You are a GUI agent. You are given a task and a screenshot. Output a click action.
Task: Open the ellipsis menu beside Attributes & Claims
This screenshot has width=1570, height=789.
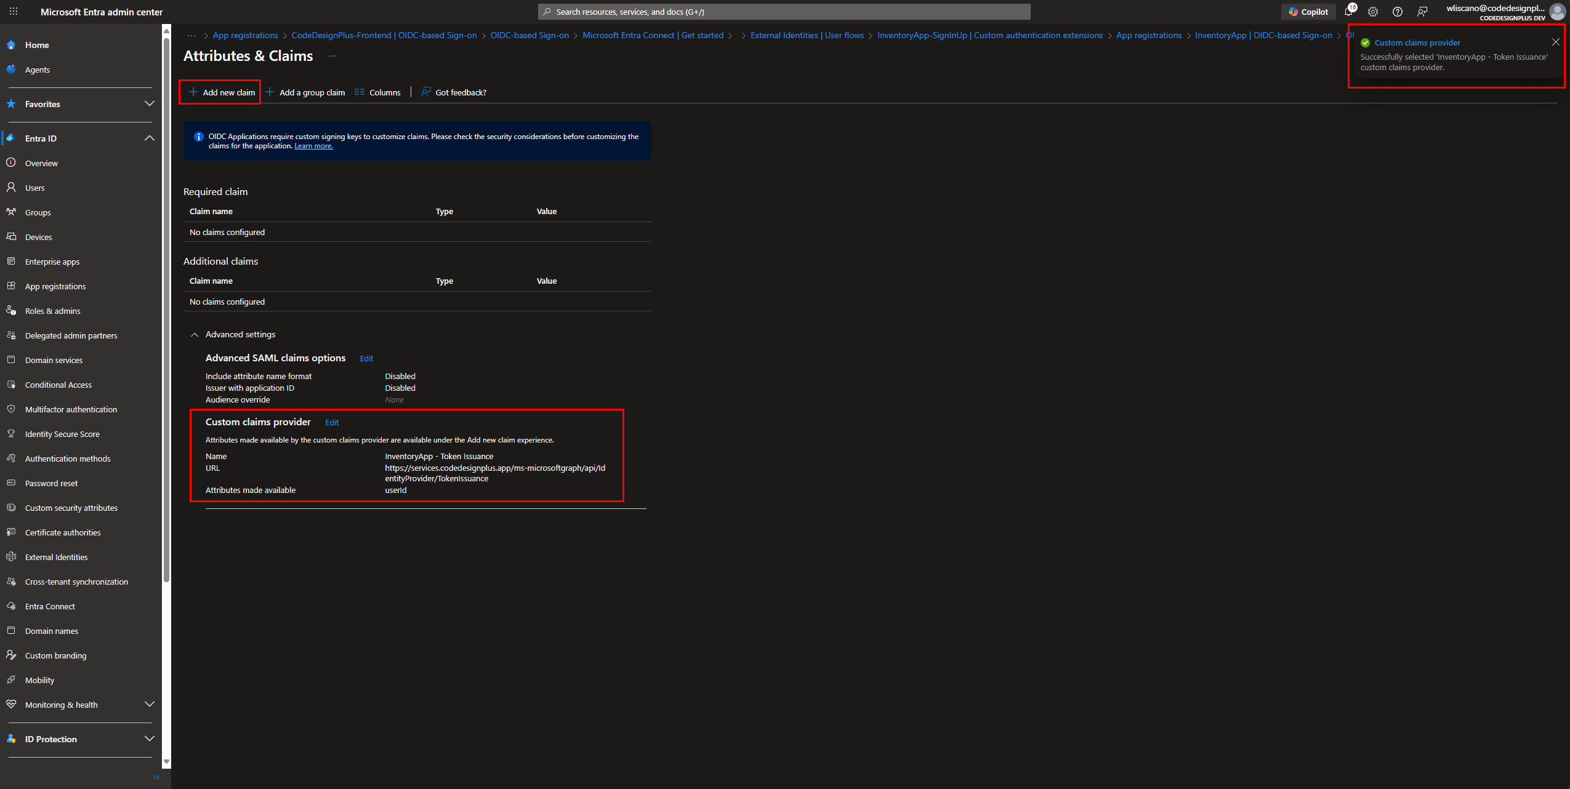(x=332, y=56)
